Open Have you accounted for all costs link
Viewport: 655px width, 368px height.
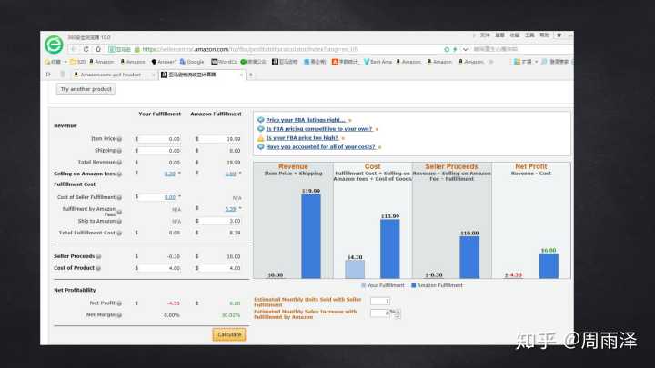321,147
